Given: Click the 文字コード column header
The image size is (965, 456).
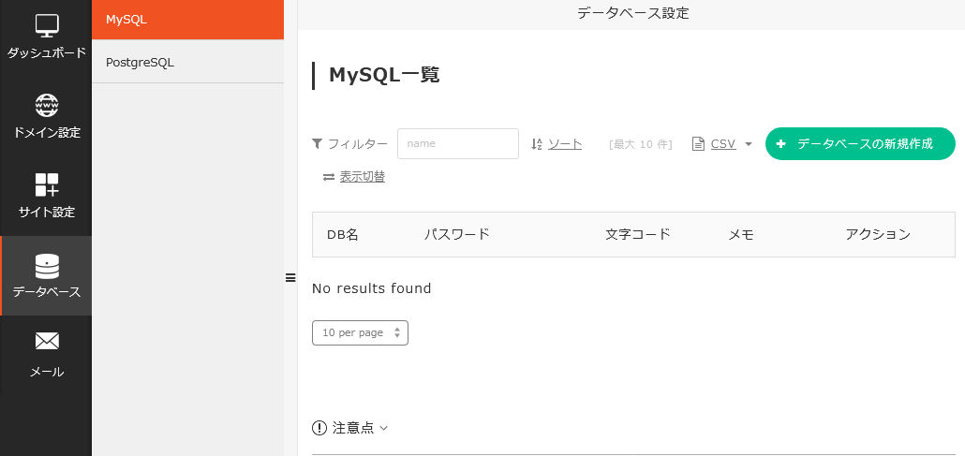Looking at the screenshot, I should coord(638,234).
